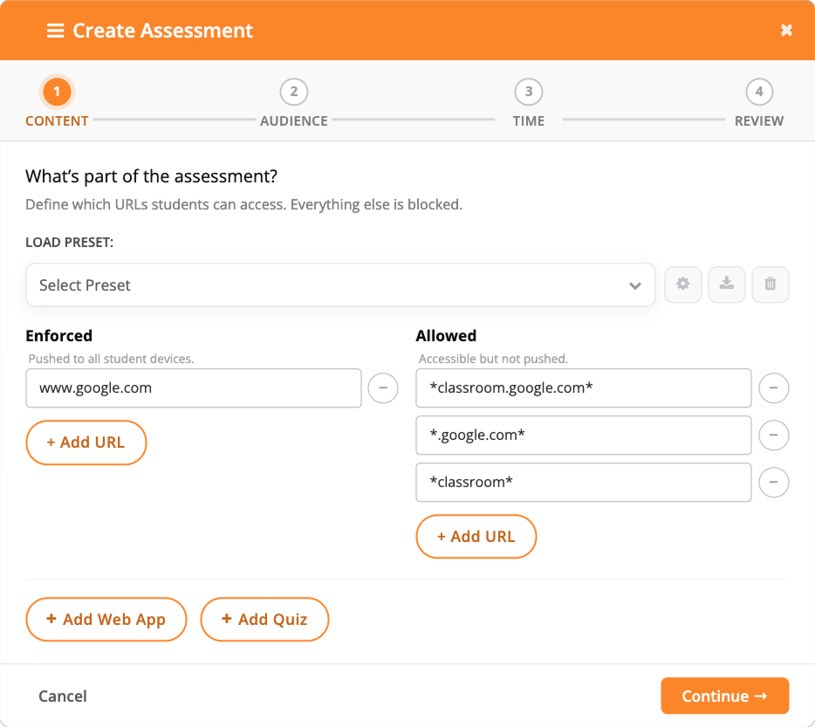This screenshot has width=815, height=727.
Task: Click the Allowed heading
Action: click(x=446, y=336)
